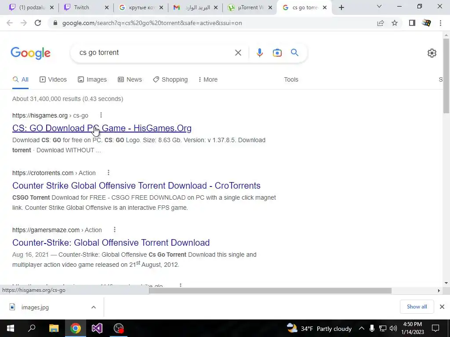Close the downloads bar
Screen dimensions: 450x337
(x=442, y=307)
